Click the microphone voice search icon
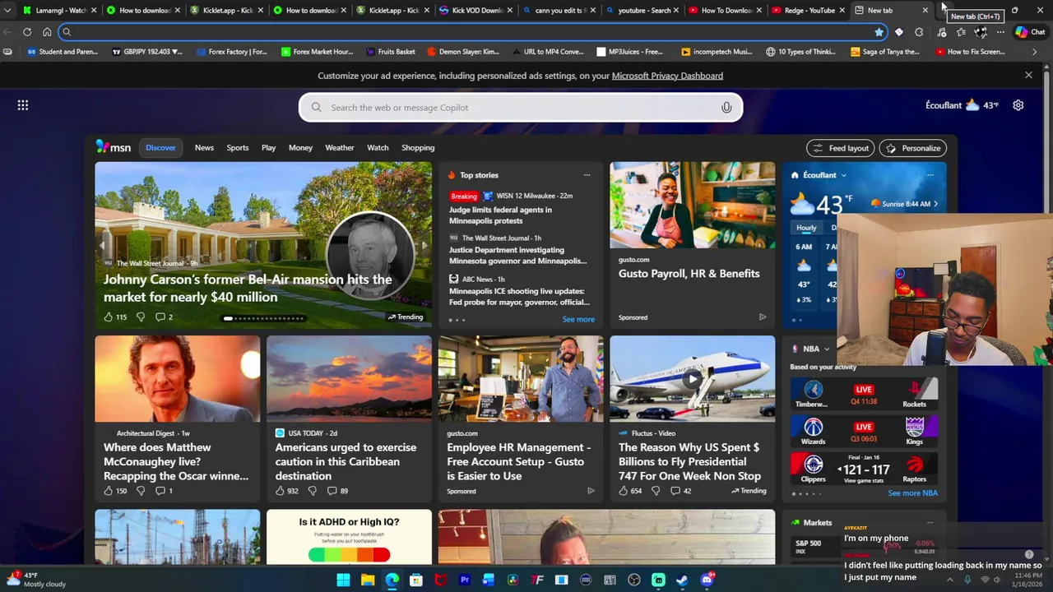The image size is (1053, 592). (726, 108)
